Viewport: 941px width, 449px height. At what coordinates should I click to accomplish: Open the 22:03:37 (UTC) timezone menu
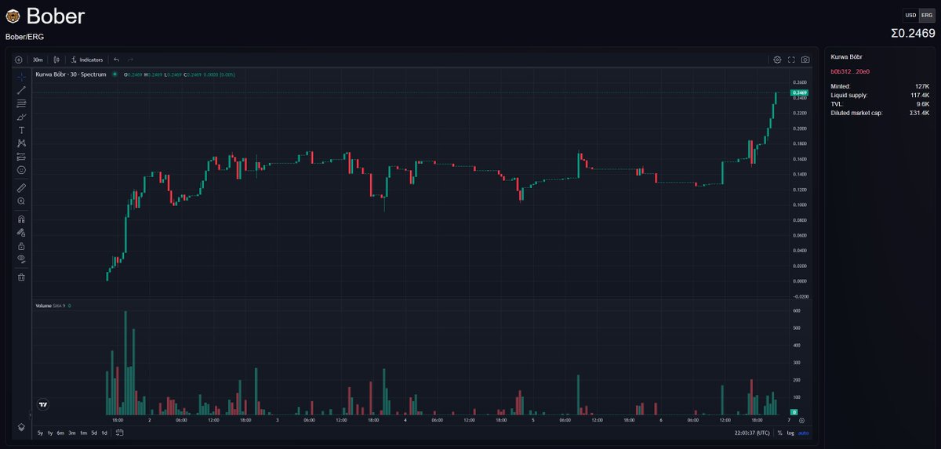coord(751,433)
